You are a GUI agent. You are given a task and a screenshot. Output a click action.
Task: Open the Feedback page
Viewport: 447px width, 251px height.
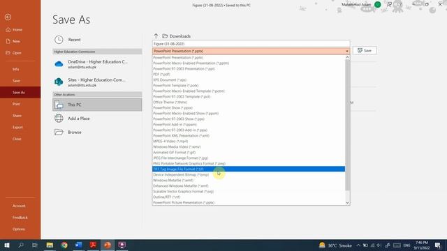pos(20,218)
